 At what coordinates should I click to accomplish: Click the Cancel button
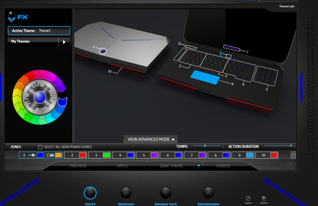click(223, 166)
